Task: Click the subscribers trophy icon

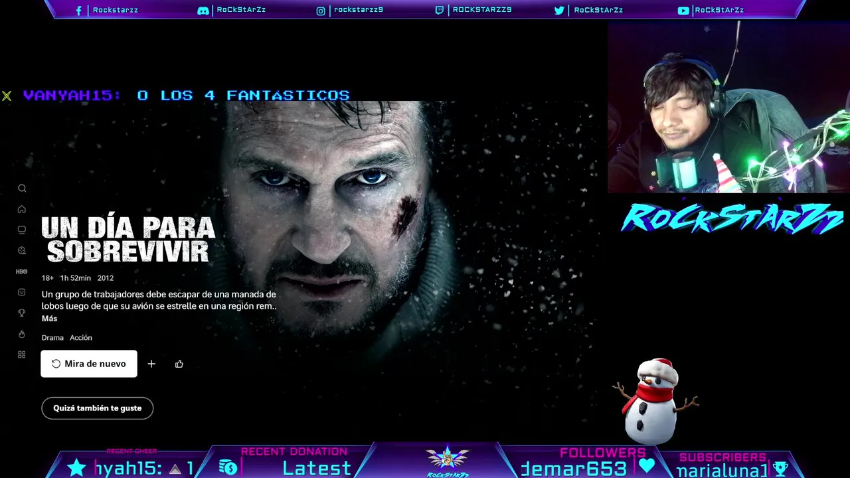Action: pyautogui.click(x=780, y=468)
